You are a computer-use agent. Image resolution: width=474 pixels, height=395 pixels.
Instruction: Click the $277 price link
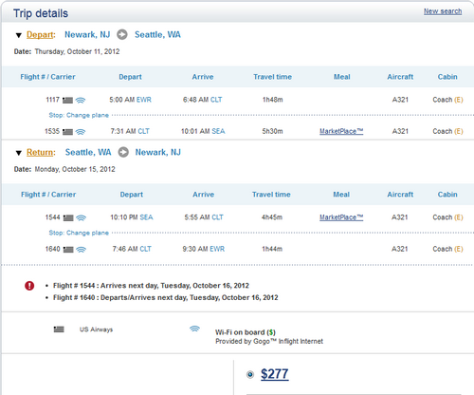275,374
